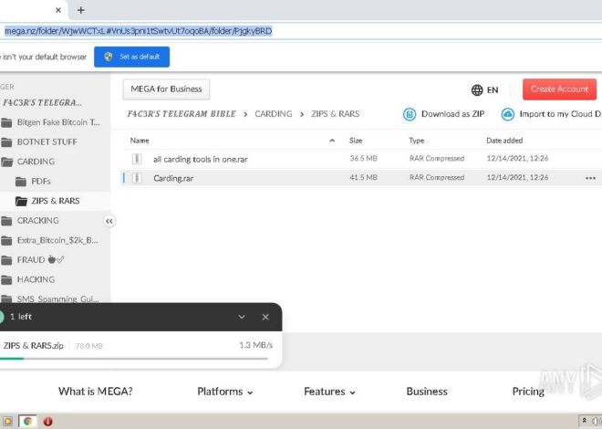Expand the Platforms menu

pyautogui.click(x=225, y=392)
